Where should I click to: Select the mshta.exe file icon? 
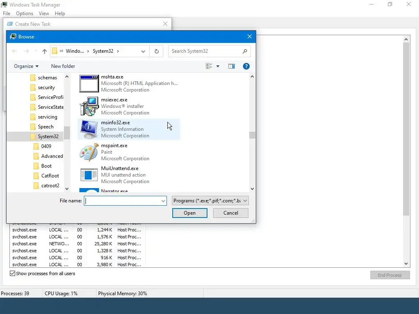(89, 83)
